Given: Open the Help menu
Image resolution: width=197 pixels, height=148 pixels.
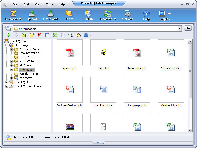Looking at the screenshot, I should click(x=61, y=4).
